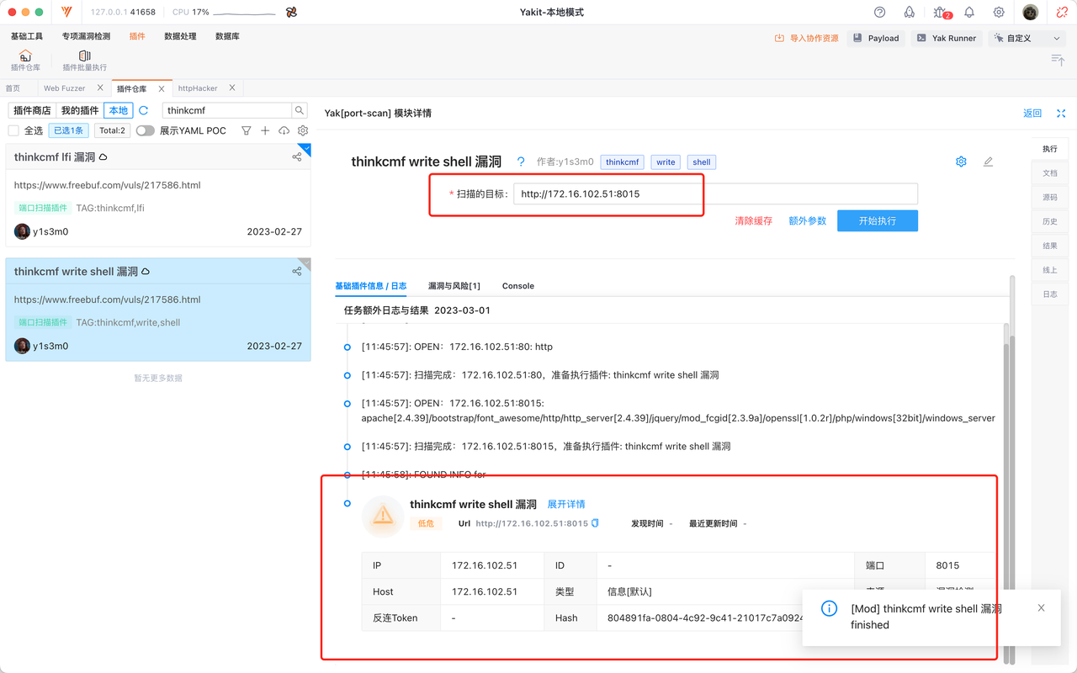
Task: Click the search magnifier next to thinkcmf
Action: point(300,110)
